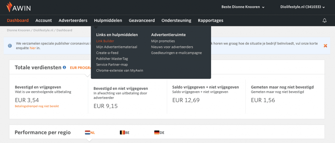335x143 pixels.
Task: Click the EUR 9,15 amount
Action: point(106,106)
